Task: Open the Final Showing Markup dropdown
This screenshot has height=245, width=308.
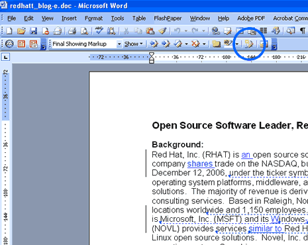Action: pos(119,44)
